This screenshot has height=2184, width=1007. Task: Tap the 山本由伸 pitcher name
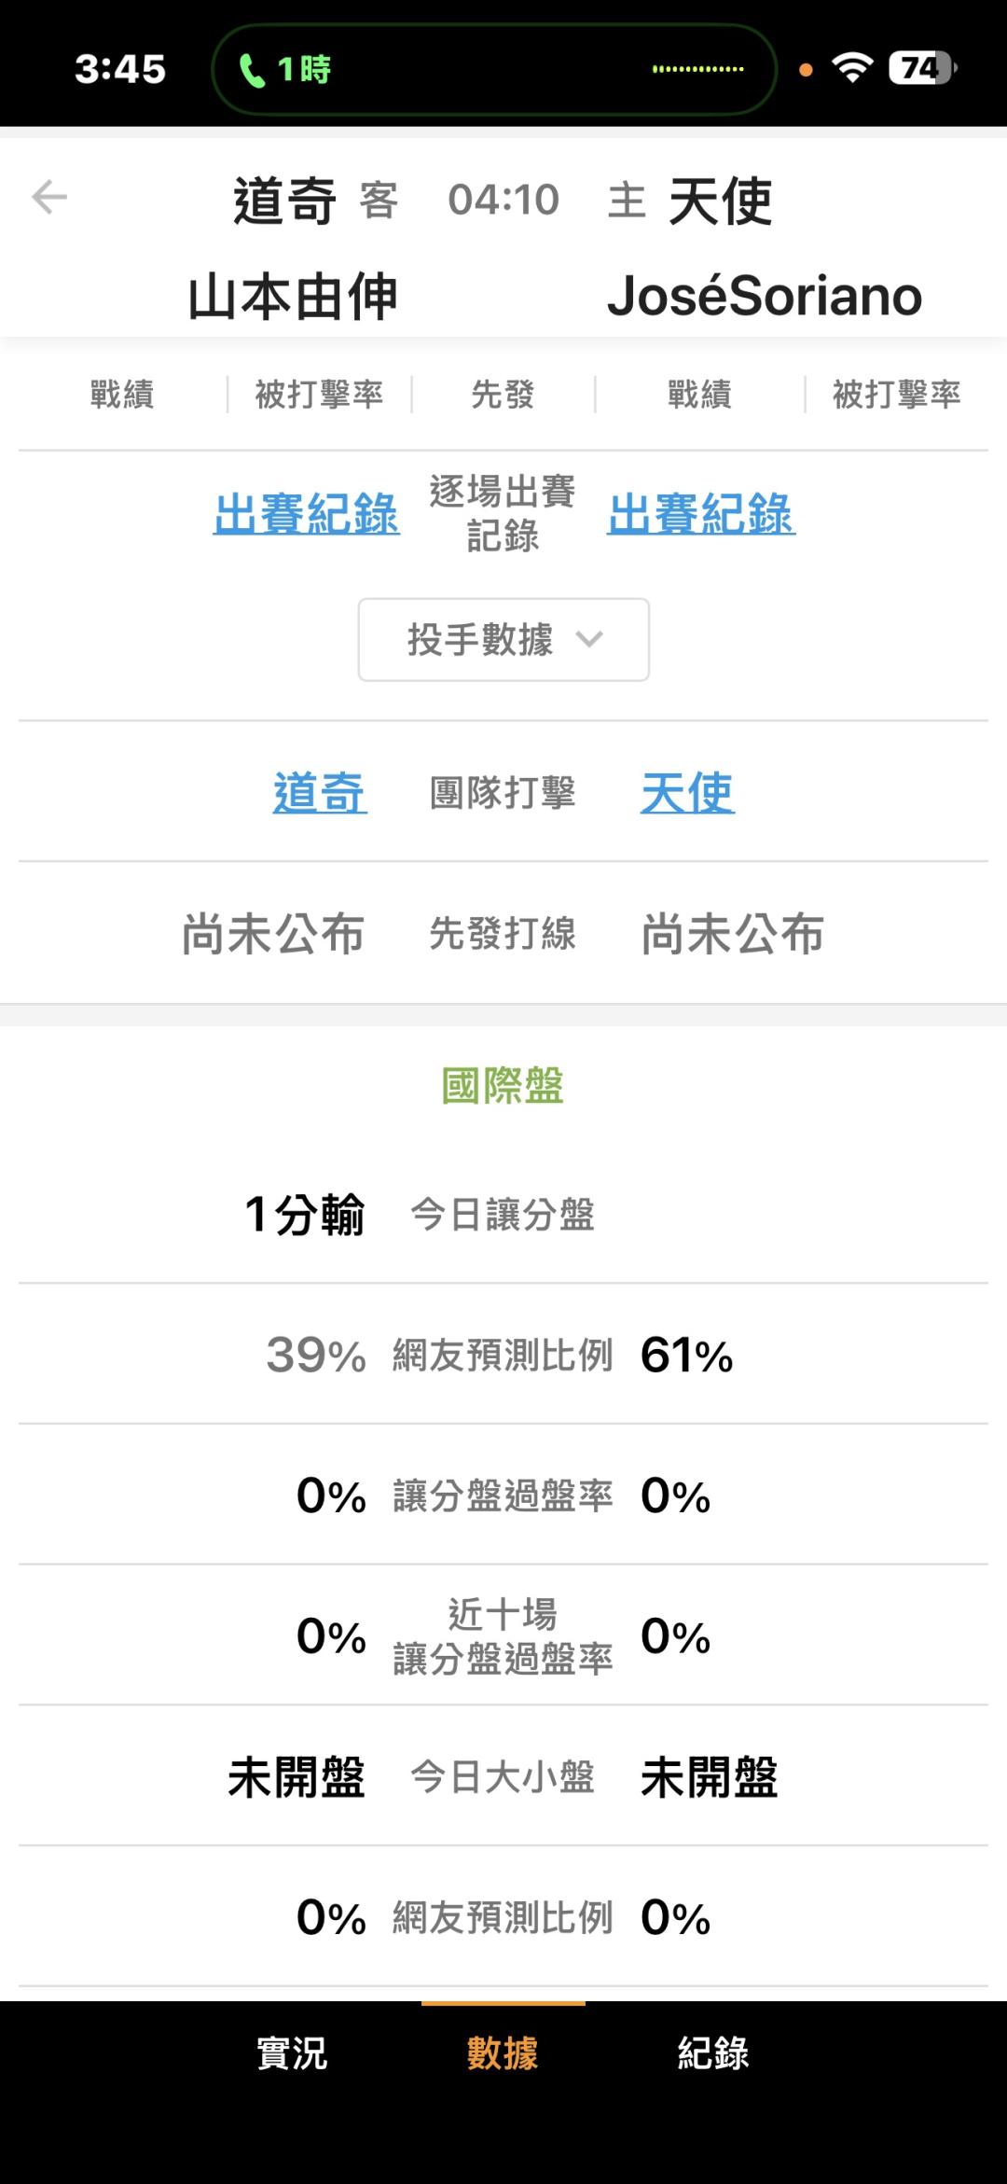click(293, 298)
